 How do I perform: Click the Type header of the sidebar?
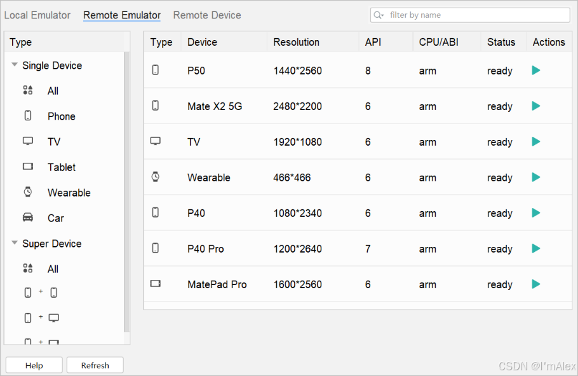click(x=20, y=42)
